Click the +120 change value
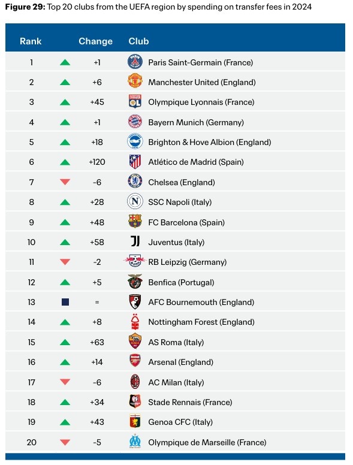The width and height of the screenshot is (353, 465). click(97, 162)
